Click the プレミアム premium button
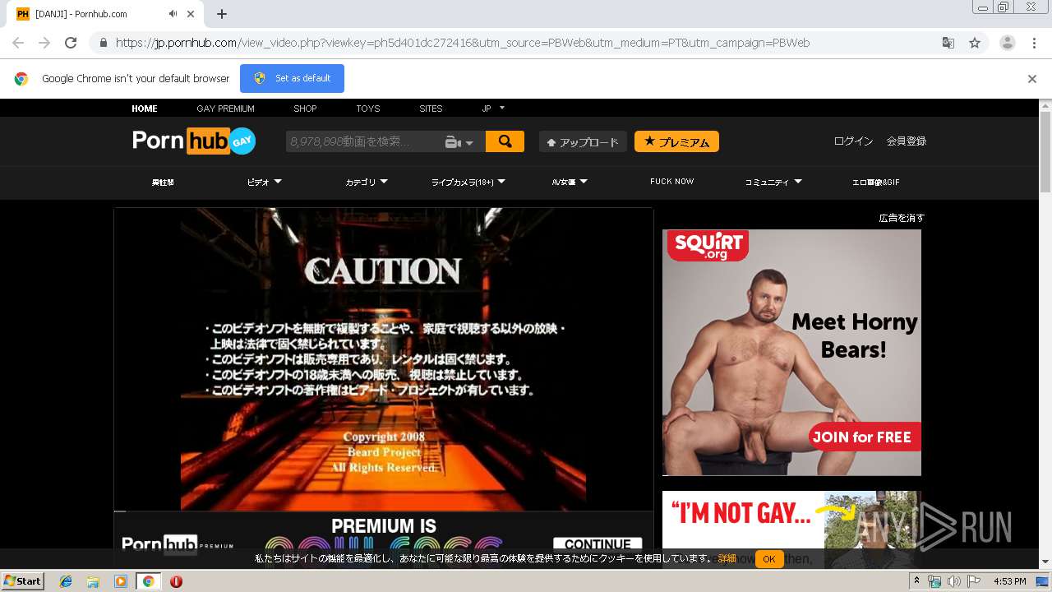This screenshot has height=592, width=1052. tap(676, 141)
